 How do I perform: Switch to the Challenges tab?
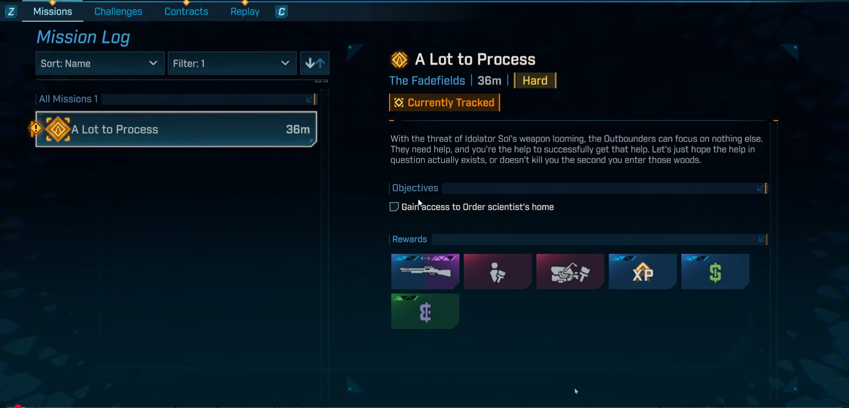118,11
